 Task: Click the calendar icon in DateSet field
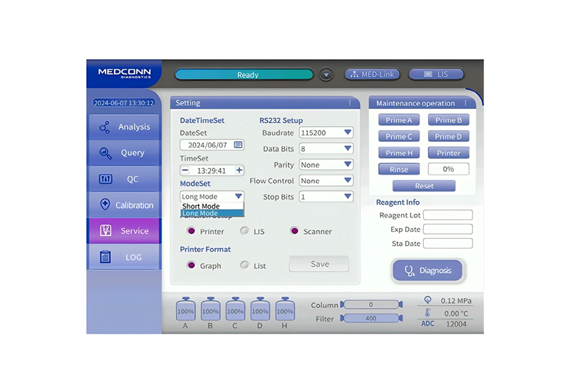tap(238, 145)
